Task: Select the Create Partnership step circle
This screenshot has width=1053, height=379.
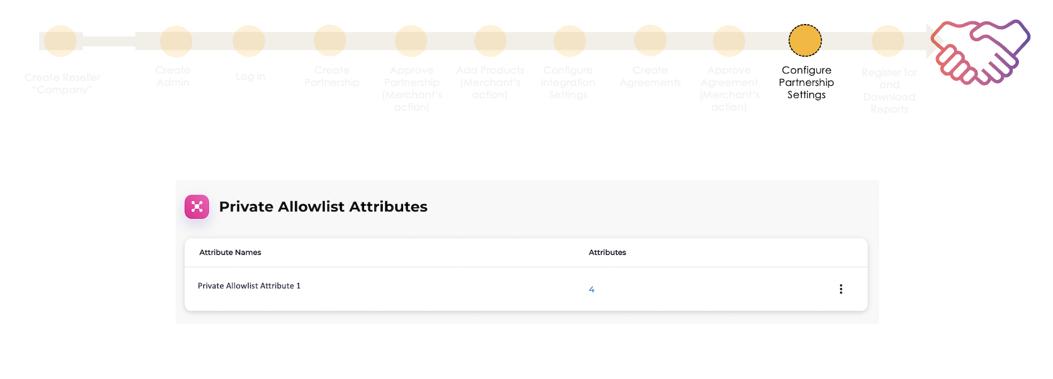Action: pyautogui.click(x=330, y=41)
